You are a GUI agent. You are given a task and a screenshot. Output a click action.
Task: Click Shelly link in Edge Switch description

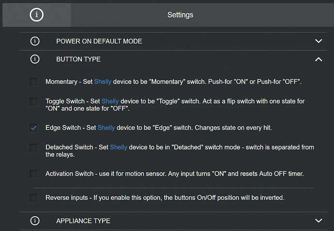tap(106, 128)
